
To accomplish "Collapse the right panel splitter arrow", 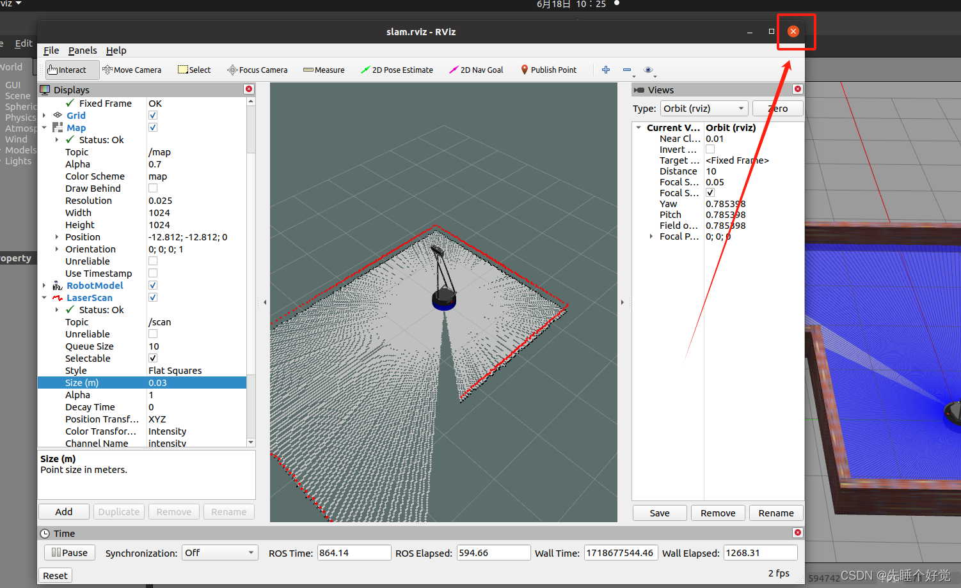I will point(622,302).
